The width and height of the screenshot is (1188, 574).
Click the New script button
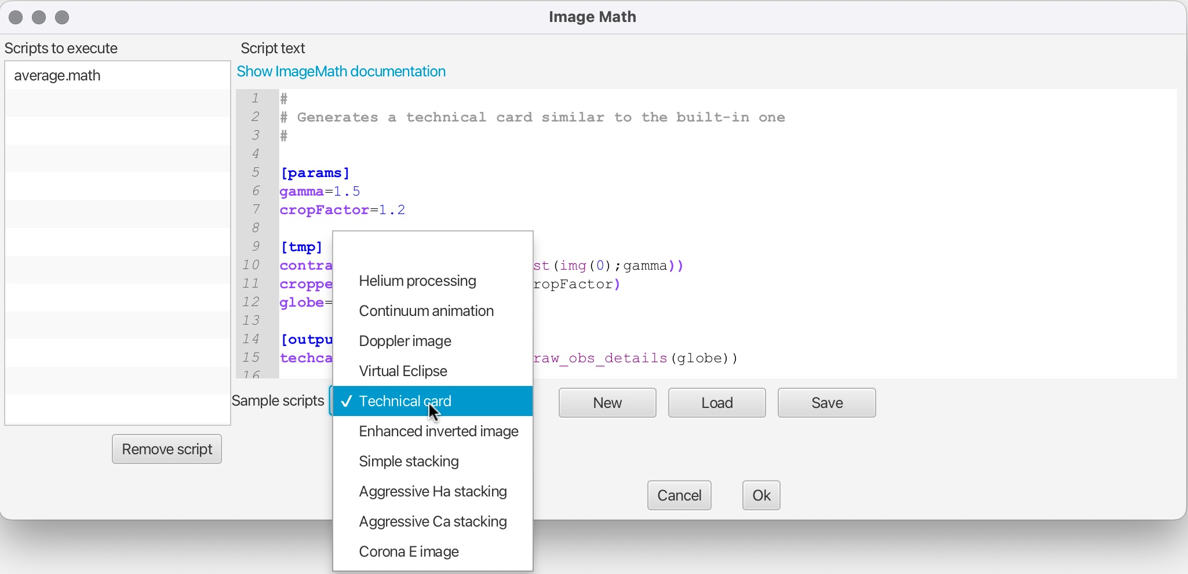607,403
